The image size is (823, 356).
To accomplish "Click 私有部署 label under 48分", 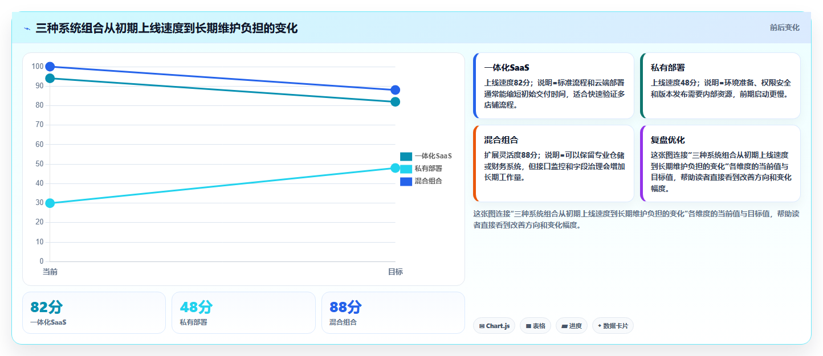I will 193,322.
